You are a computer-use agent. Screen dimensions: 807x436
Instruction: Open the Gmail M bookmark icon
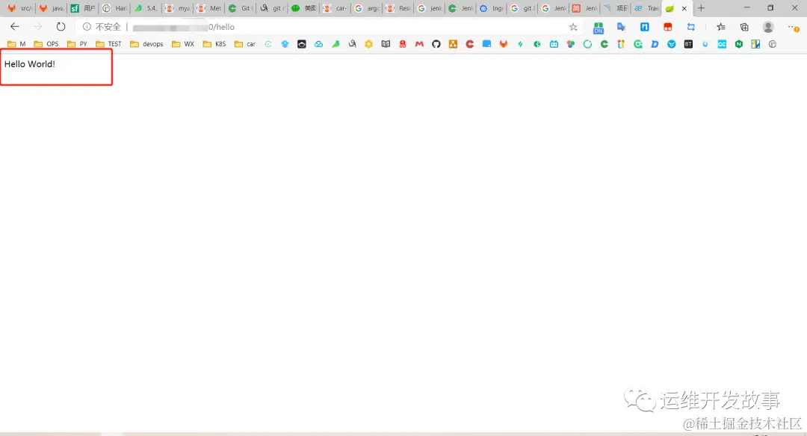click(419, 44)
